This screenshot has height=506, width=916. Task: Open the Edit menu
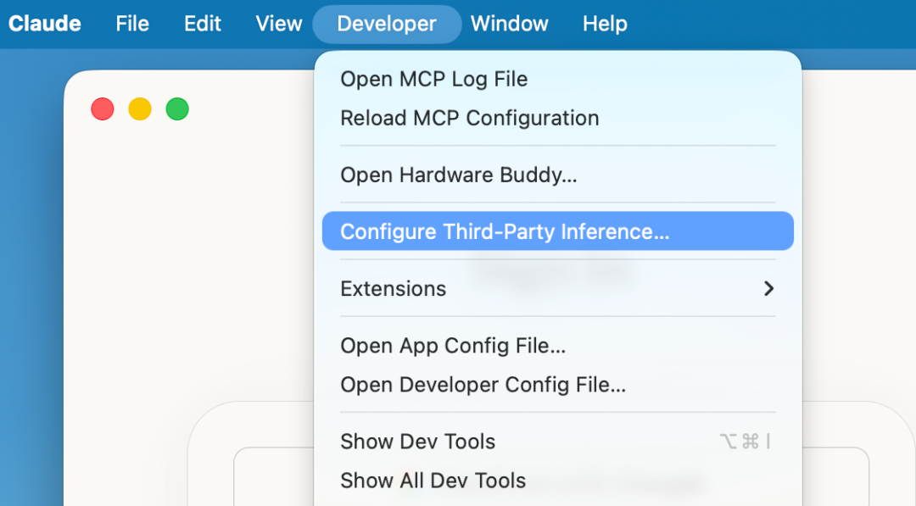(203, 24)
